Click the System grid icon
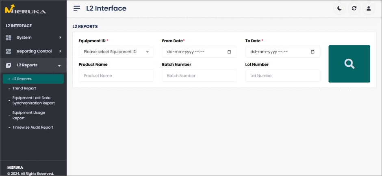382x176 pixels. pyautogui.click(x=9, y=38)
